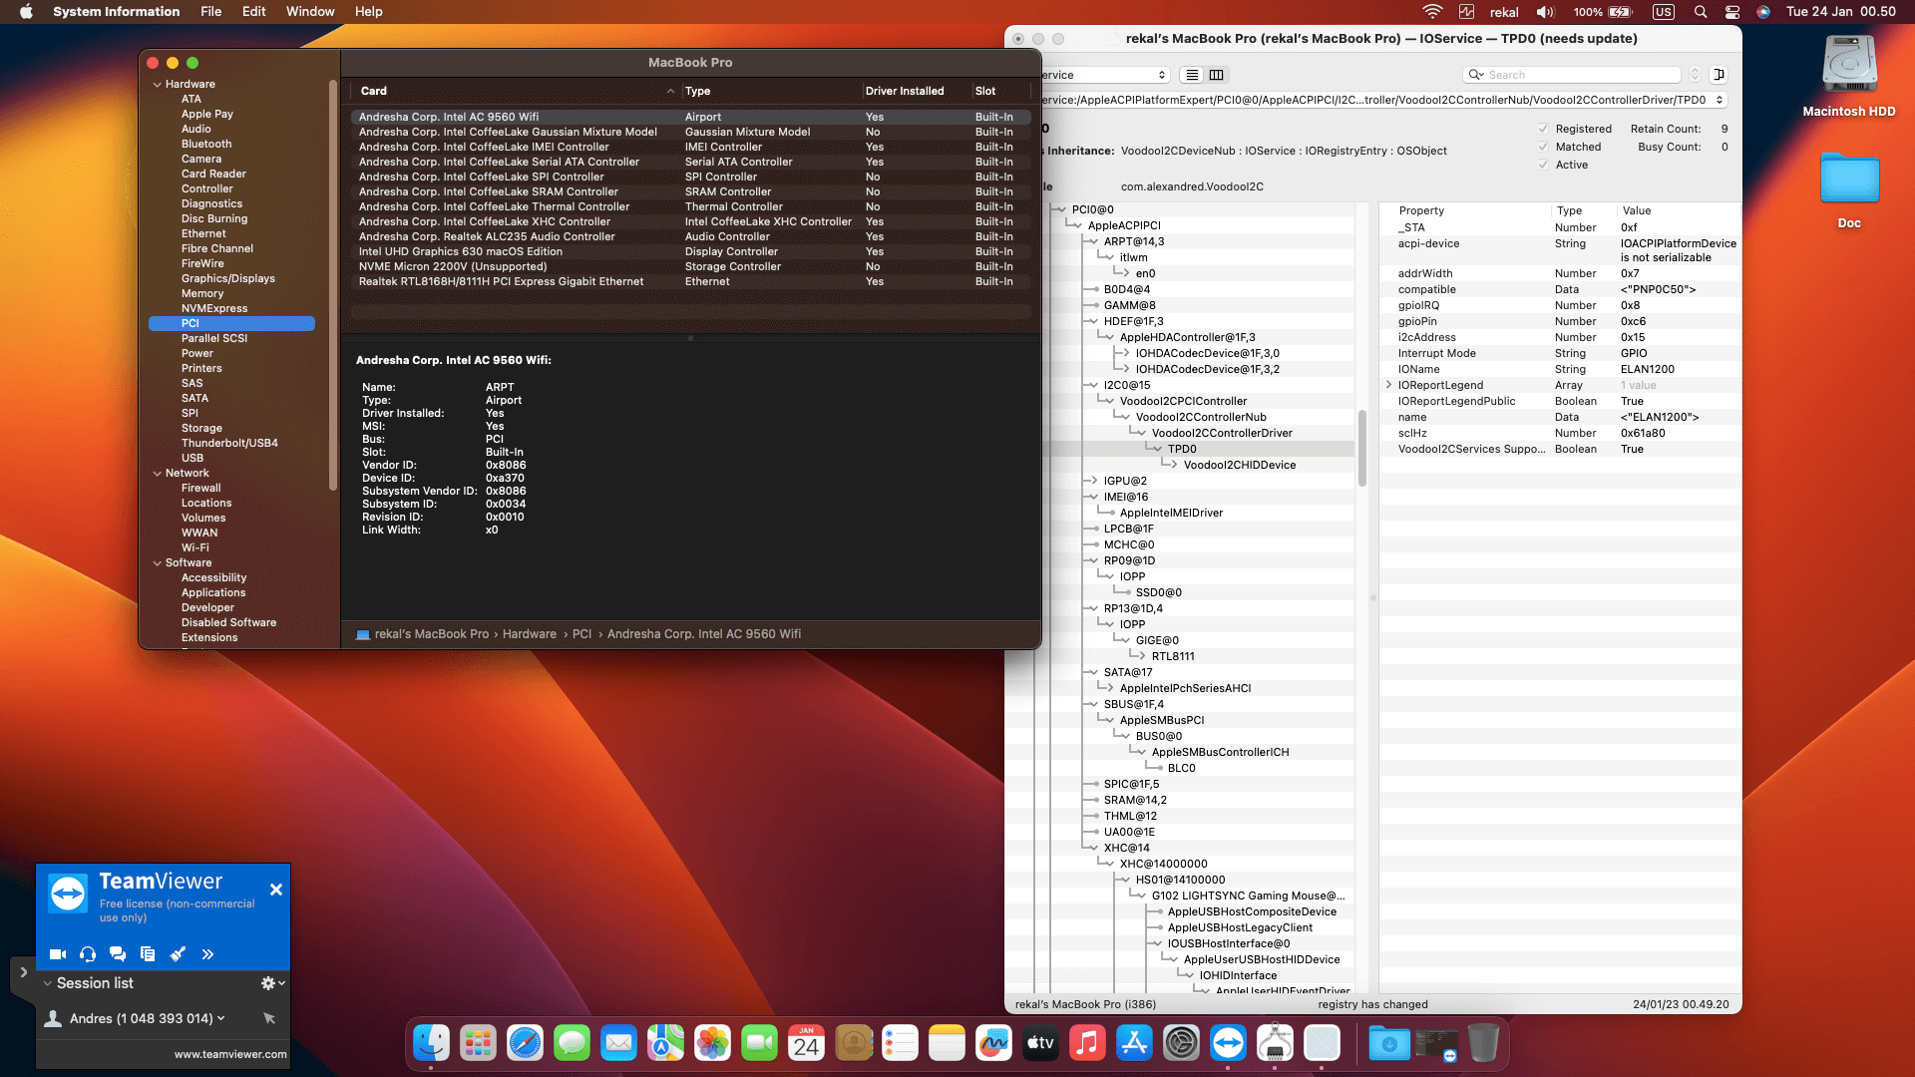Open Spotlight search from the menu bar
The height and width of the screenshot is (1077, 1915).
(x=1700, y=11)
